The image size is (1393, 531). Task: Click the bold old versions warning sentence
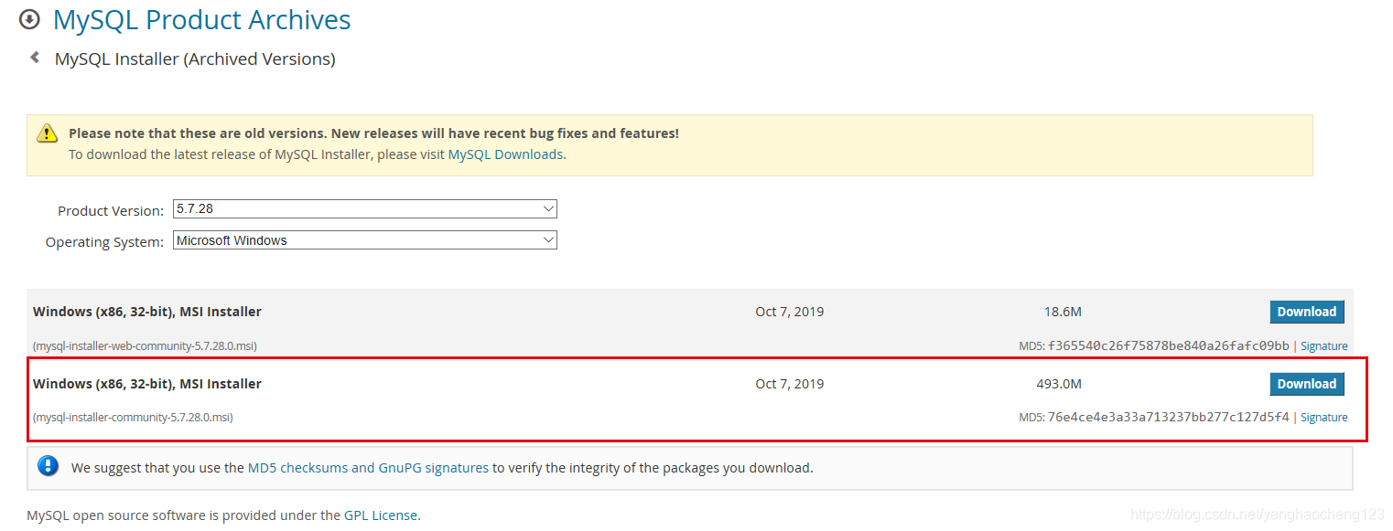click(x=373, y=133)
